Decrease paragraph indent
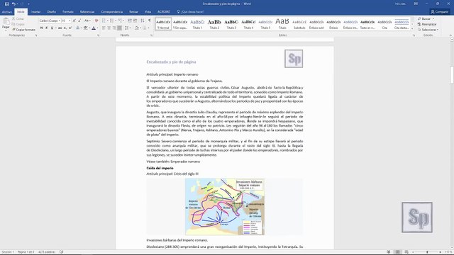 130,21
